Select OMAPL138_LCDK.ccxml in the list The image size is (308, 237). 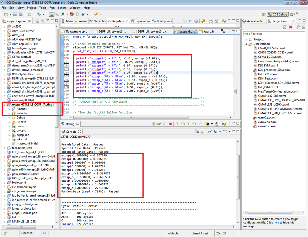(273, 104)
